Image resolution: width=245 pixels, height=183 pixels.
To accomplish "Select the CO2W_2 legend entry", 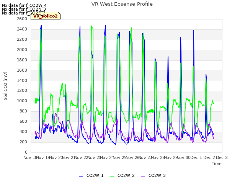I will pyautogui.click(x=122, y=175).
